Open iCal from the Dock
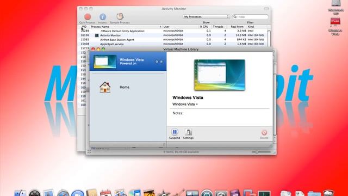Viewport: 348px width, 196px height. (105, 193)
